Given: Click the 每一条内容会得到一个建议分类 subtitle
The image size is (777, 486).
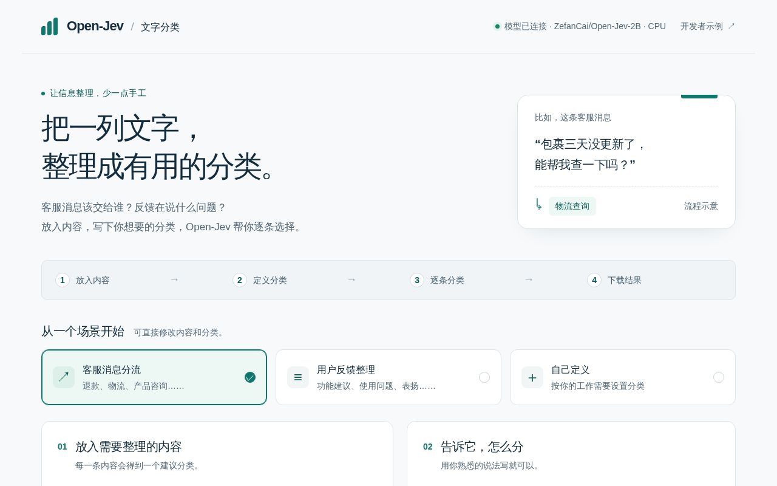Looking at the screenshot, I should 139,465.
